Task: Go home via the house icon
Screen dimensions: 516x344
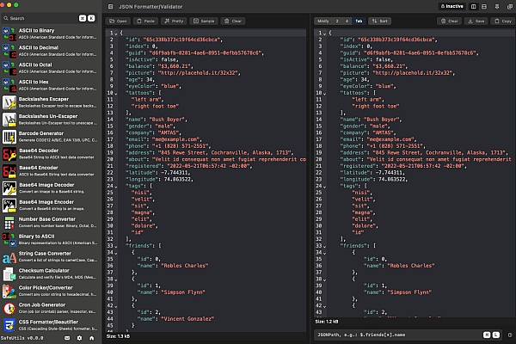Action: click(92, 338)
